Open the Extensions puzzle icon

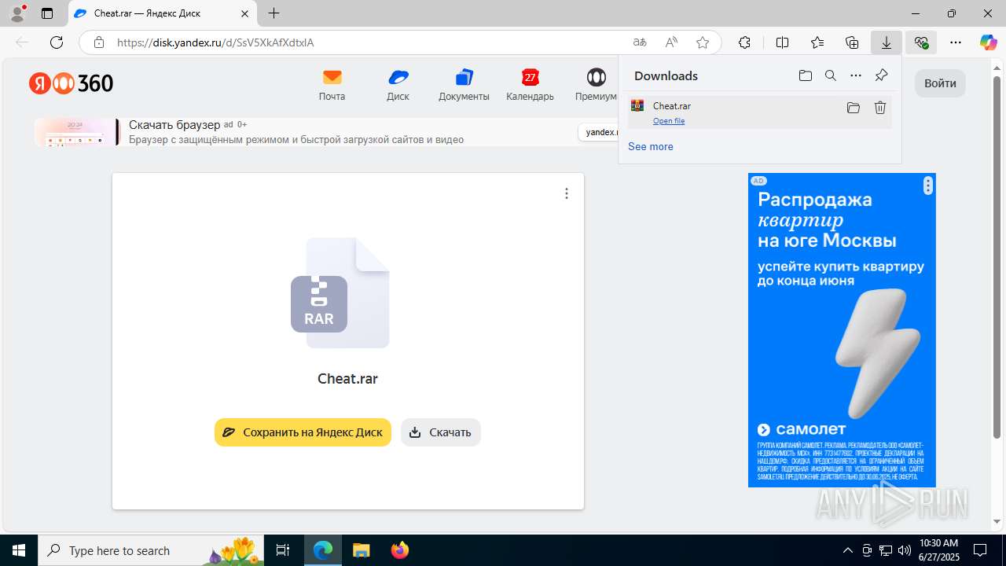pyautogui.click(x=744, y=42)
